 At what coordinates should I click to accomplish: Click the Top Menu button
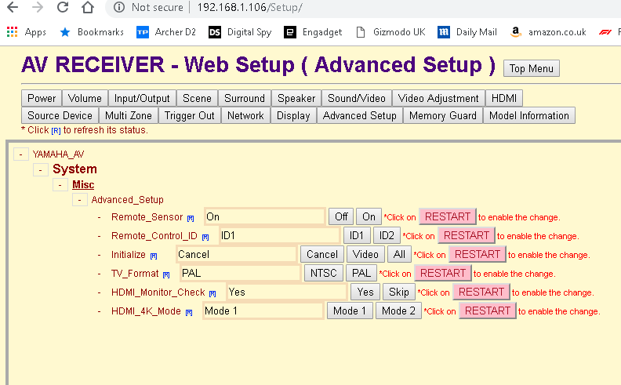coord(531,68)
